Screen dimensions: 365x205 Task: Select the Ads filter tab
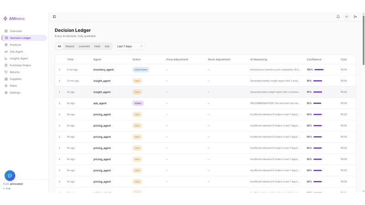tap(107, 46)
